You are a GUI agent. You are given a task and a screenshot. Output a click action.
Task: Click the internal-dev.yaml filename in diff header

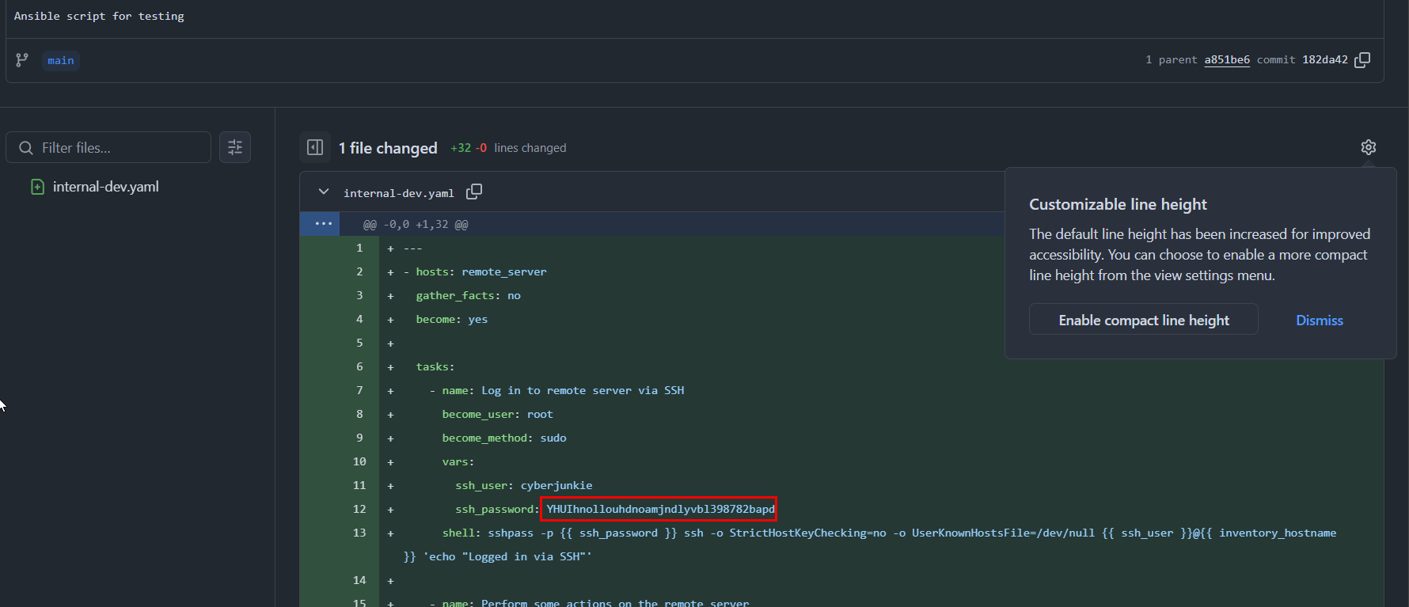pos(398,193)
